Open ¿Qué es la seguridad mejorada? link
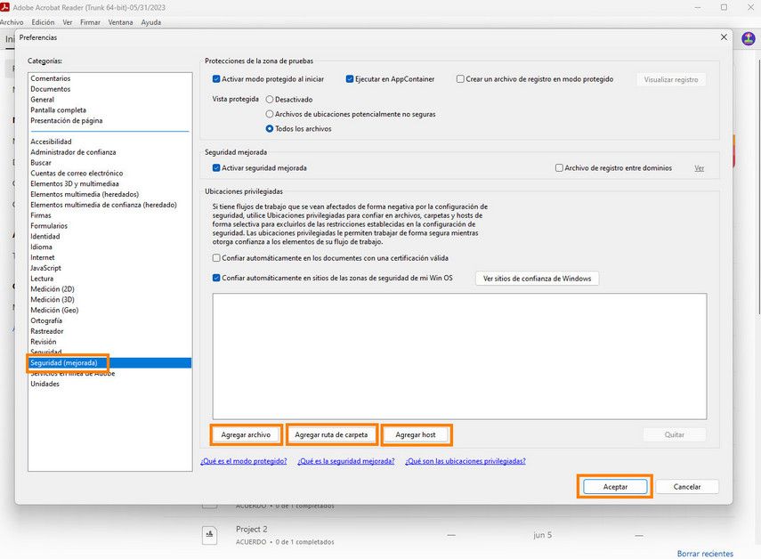The width and height of the screenshot is (761, 559). [x=346, y=461]
